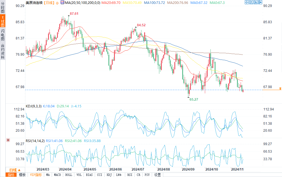Screen dimensions: 282x177
Task: Switch indicator to MACD
Action: point(57,175)
